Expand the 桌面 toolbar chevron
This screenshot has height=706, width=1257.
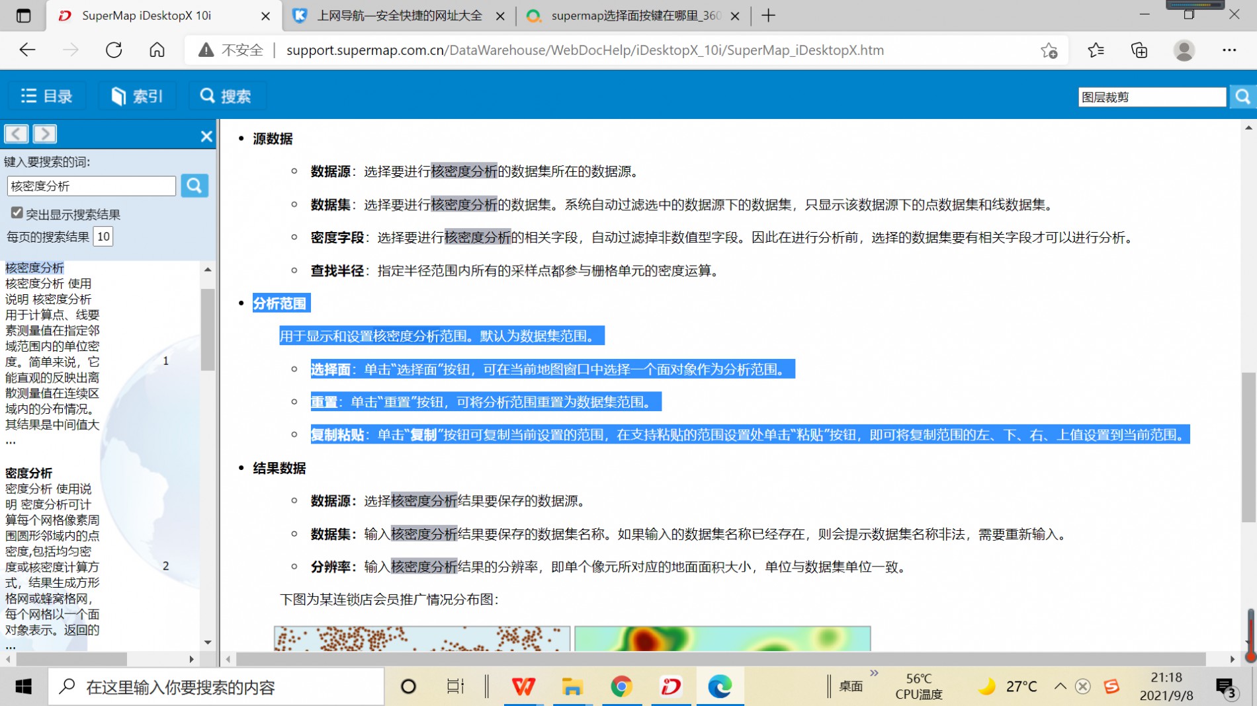click(874, 673)
